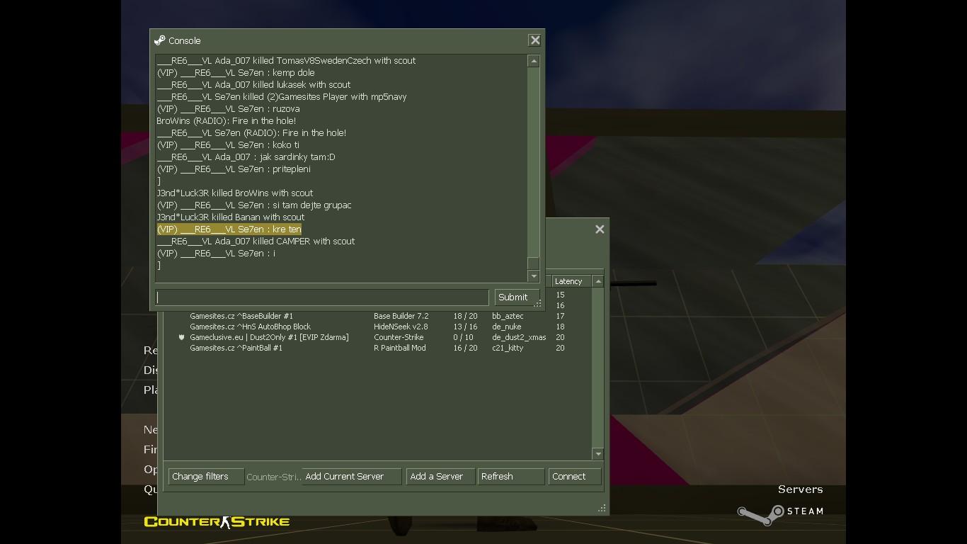Viewport: 967px width, 544px height.
Task: Click console line 'si tam dejte grupac'
Action: pyautogui.click(x=253, y=205)
